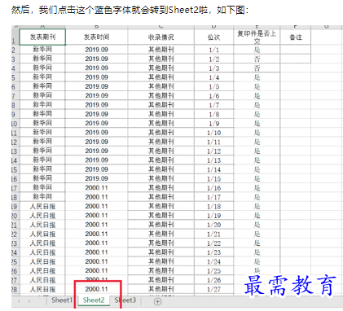Click header cell 收录情况

(x=161, y=37)
